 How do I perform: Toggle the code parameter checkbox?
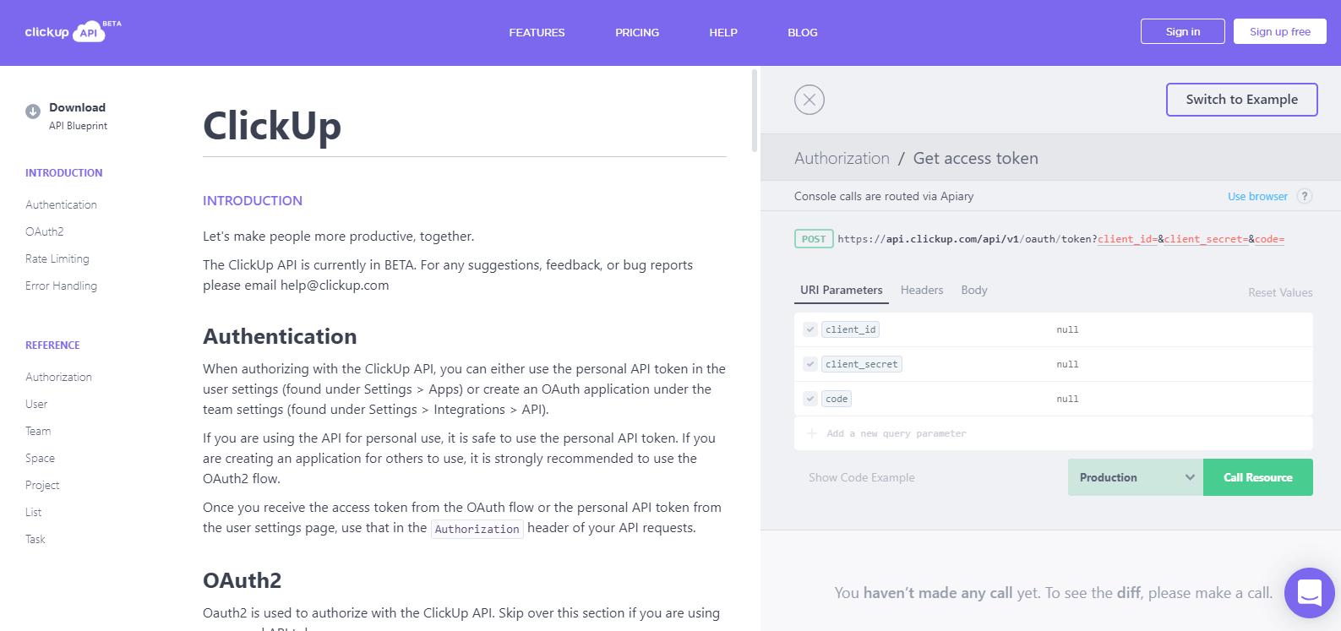(810, 398)
